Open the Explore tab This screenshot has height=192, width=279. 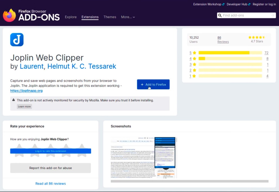[71, 17]
